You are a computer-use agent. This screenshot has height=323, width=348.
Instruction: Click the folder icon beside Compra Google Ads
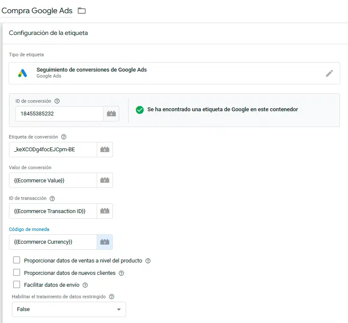pos(81,11)
